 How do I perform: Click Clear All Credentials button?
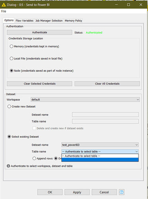click(x=107, y=84)
